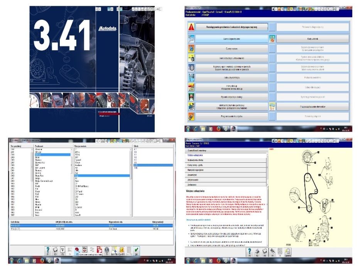Screen dimensions: 360x270
Task: Click the Przyporządkowanie elementów component location icon
Action: [272, 107]
